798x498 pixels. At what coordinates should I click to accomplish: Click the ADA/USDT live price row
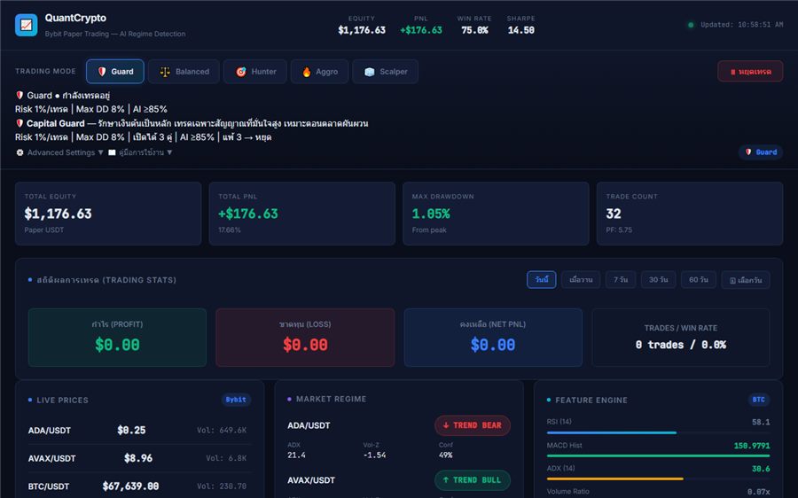137,431
